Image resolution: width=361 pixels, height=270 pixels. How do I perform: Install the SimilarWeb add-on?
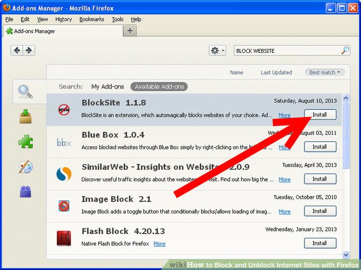point(320,179)
